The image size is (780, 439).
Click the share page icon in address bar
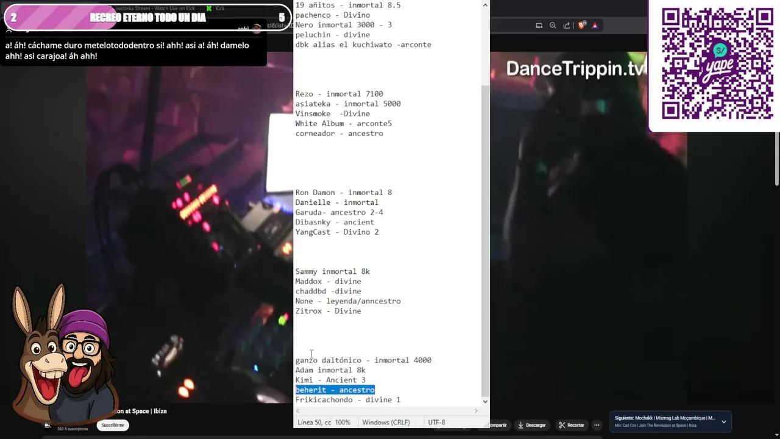click(567, 26)
